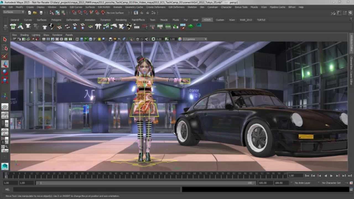Open the script editor icon

[351, 190]
